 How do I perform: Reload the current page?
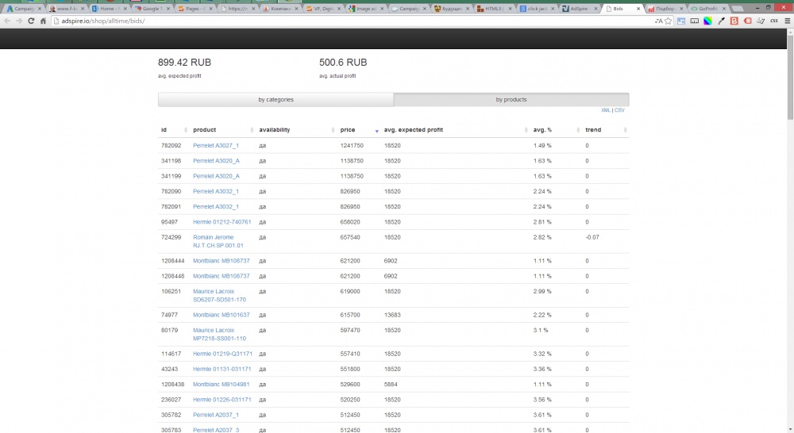[31, 21]
